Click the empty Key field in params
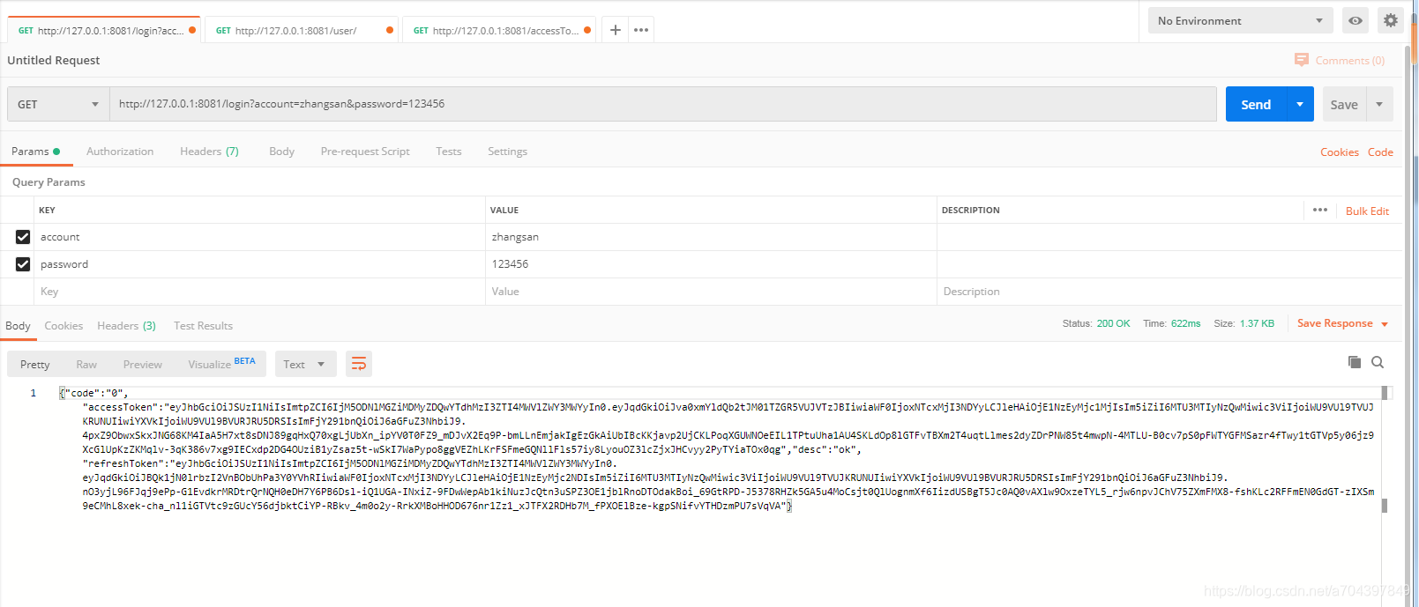 pyautogui.click(x=259, y=292)
